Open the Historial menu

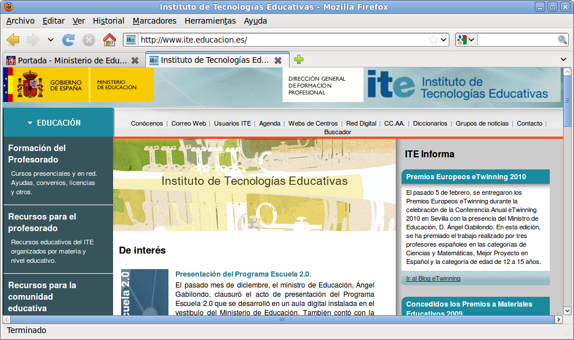[x=108, y=21]
